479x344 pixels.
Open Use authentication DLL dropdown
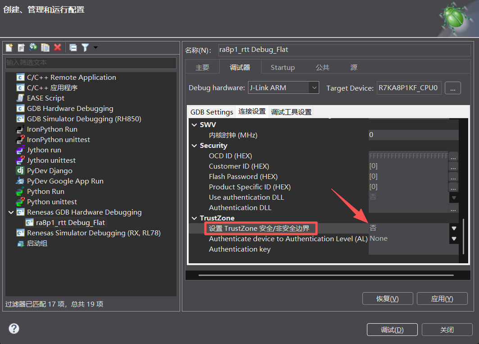click(454, 198)
